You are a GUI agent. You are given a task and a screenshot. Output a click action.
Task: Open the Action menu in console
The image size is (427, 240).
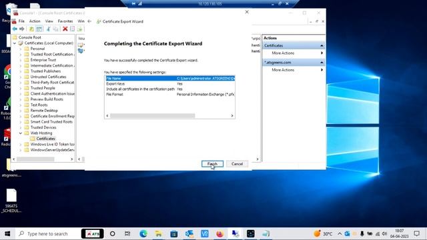tap(35, 21)
